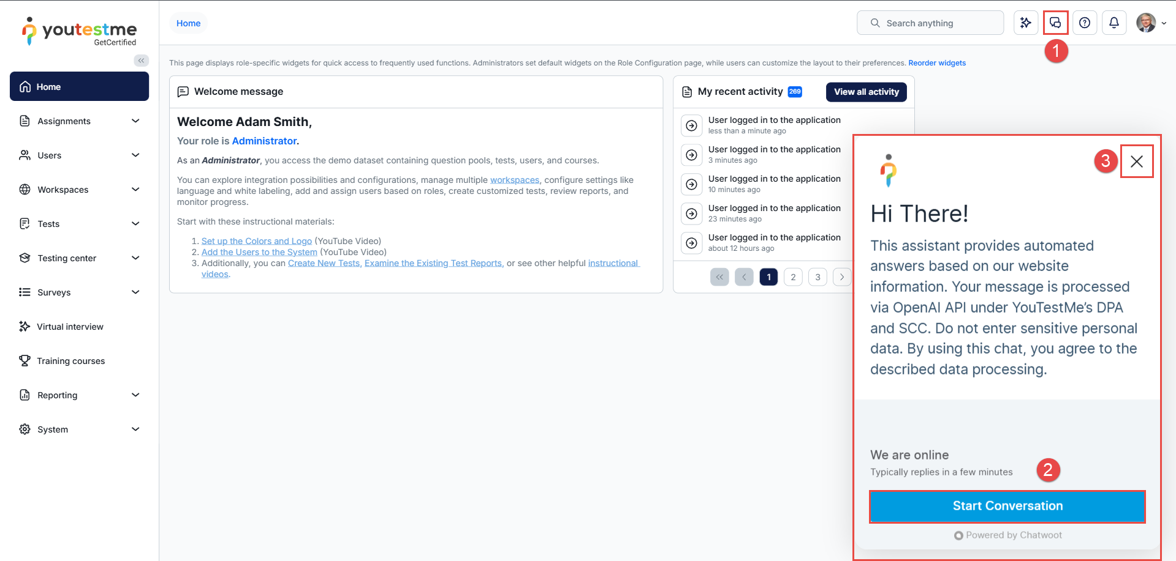Open the help question mark icon
This screenshot has width=1176, height=561.
coord(1085,23)
